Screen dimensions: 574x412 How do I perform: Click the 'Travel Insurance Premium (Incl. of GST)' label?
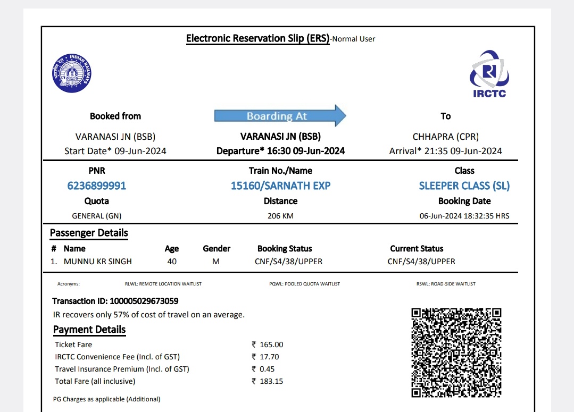pos(122,369)
